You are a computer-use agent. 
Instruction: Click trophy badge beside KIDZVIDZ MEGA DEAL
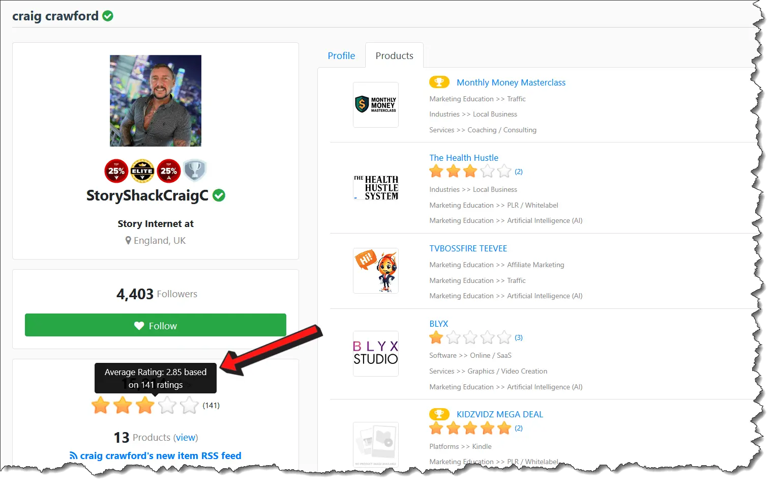439,414
